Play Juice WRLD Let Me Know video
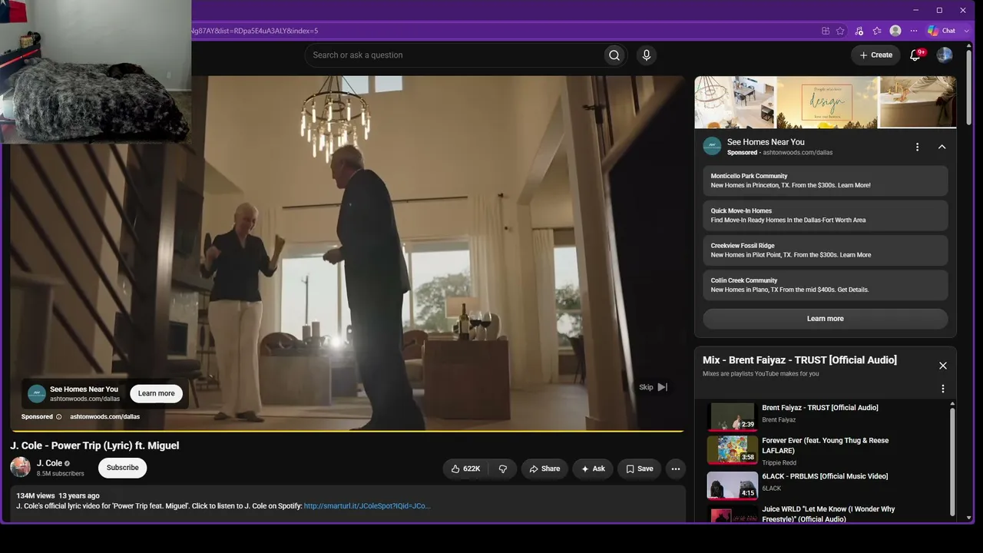 [826, 514]
